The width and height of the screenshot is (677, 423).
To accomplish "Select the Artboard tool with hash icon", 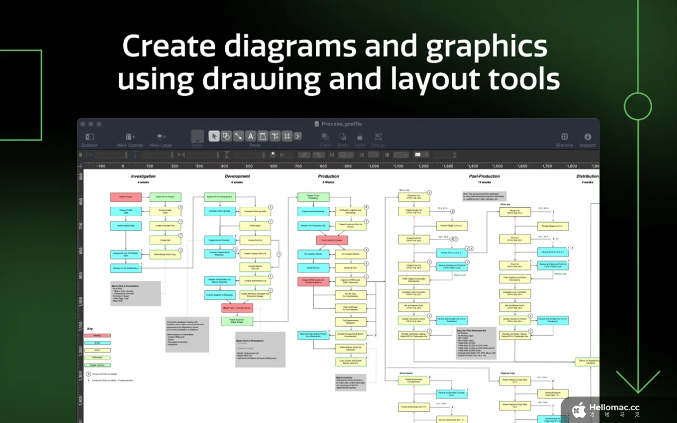I will click(x=287, y=136).
